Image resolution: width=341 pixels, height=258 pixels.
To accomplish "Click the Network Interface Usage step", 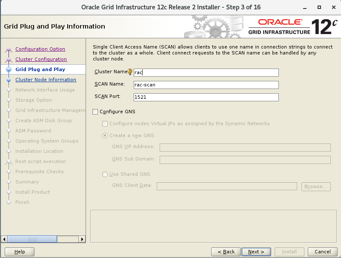I will tap(45, 90).
